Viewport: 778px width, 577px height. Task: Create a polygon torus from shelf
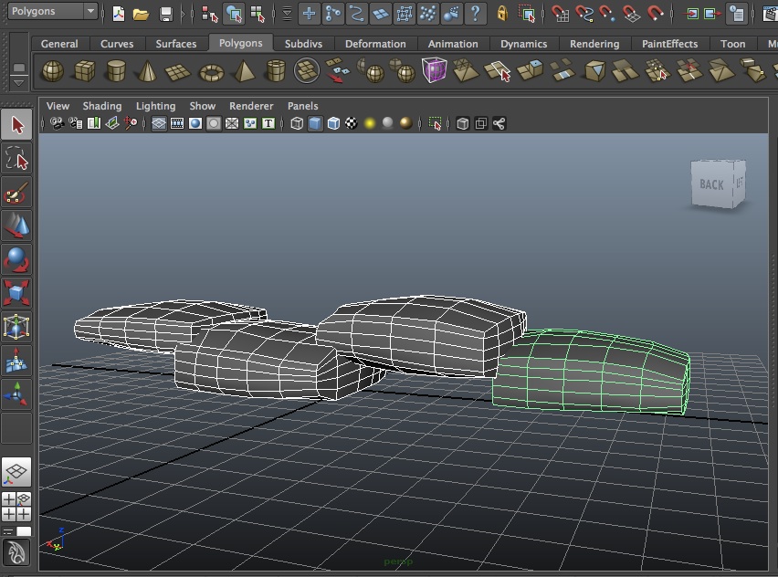(x=211, y=71)
